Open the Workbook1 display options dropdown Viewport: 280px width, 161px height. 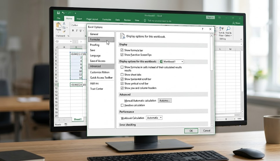tap(171, 61)
